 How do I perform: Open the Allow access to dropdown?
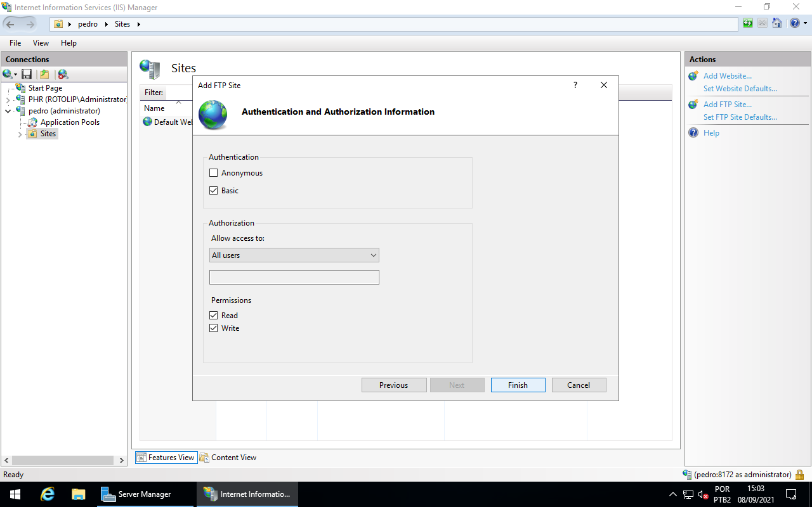click(374, 255)
